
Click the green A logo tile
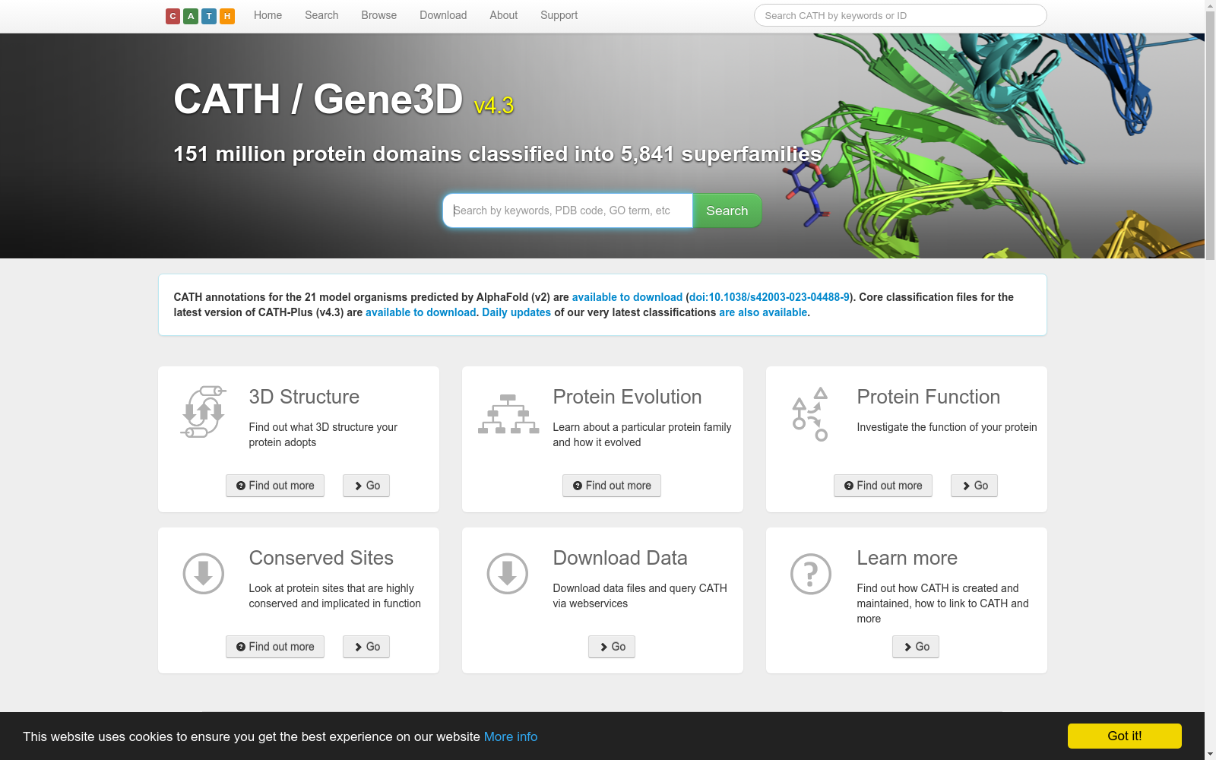coord(191,16)
